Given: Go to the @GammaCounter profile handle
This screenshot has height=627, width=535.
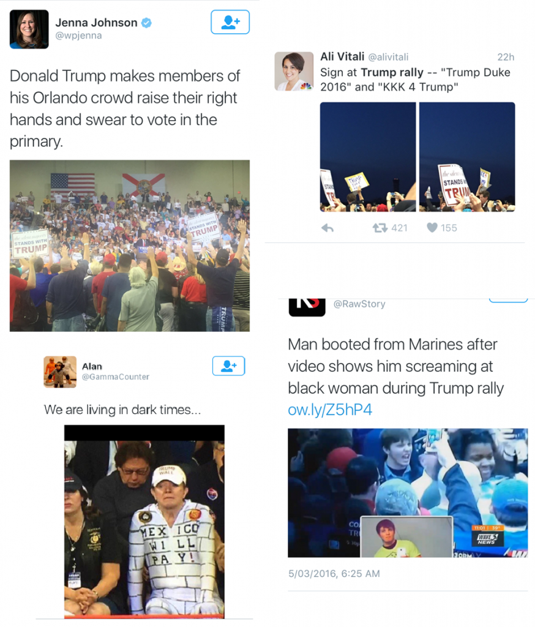Looking at the screenshot, I should [116, 377].
